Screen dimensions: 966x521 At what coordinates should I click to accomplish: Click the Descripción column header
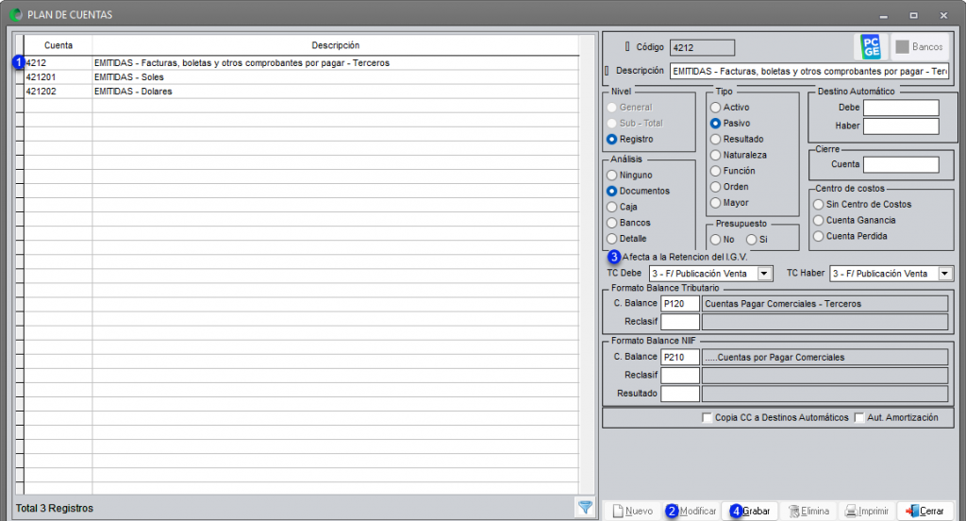click(x=335, y=45)
